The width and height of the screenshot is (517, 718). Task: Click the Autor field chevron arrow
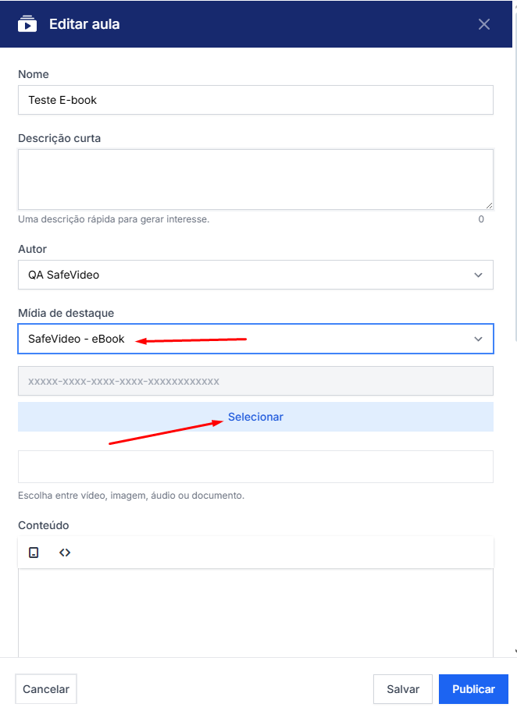478,275
